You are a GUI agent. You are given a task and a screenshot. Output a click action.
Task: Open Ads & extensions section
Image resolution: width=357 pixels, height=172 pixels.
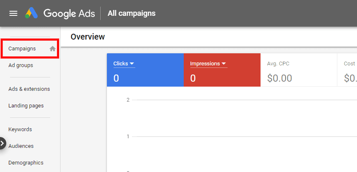pos(29,89)
